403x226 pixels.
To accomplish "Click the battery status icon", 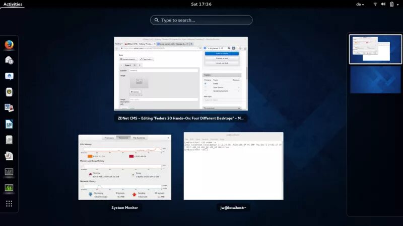I will point(391,4).
